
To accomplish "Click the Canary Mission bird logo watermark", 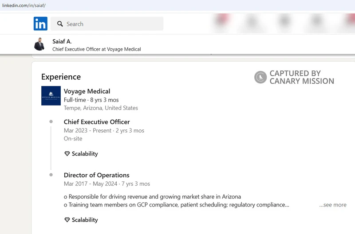I will (x=260, y=77).
